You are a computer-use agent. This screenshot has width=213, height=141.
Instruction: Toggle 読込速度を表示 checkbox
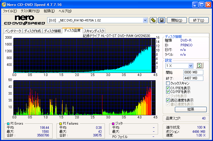tap(168, 100)
